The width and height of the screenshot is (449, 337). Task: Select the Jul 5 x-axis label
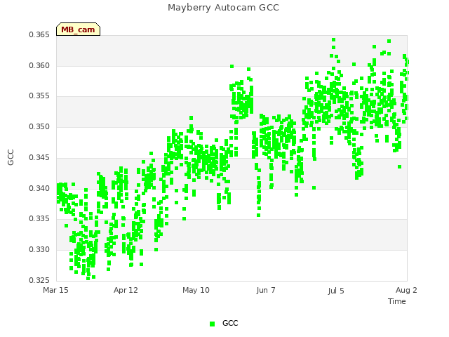coord(336,291)
